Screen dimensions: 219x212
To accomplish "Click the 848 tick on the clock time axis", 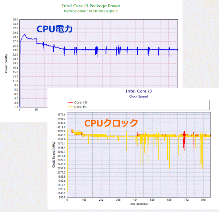I will [203, 200].
